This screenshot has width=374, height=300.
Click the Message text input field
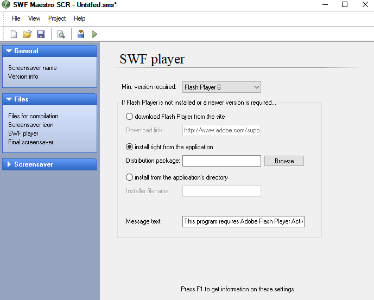pyautogui.click(x=243, y=221)
